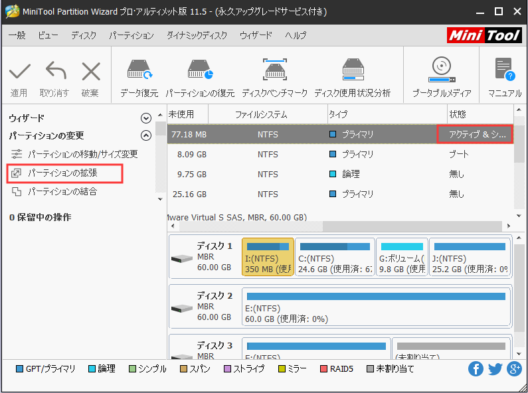Click the app icon in the title bar
Viewport: 528px width, 393px height.
[x=13, y=11]
